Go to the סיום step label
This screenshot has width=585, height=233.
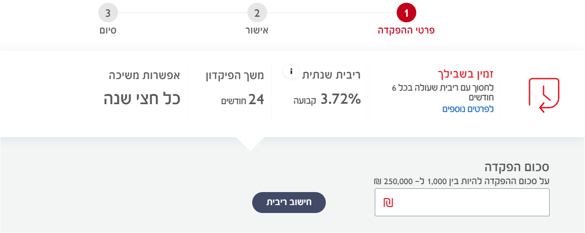(108, 31)
